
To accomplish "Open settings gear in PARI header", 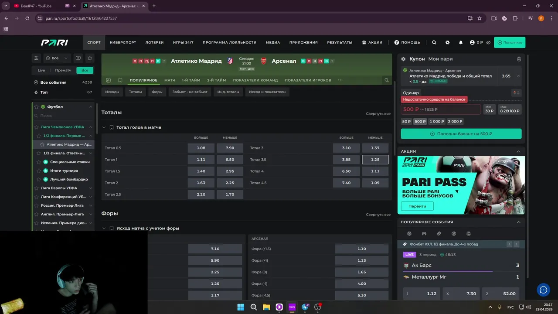I will (x=447, y=42).
